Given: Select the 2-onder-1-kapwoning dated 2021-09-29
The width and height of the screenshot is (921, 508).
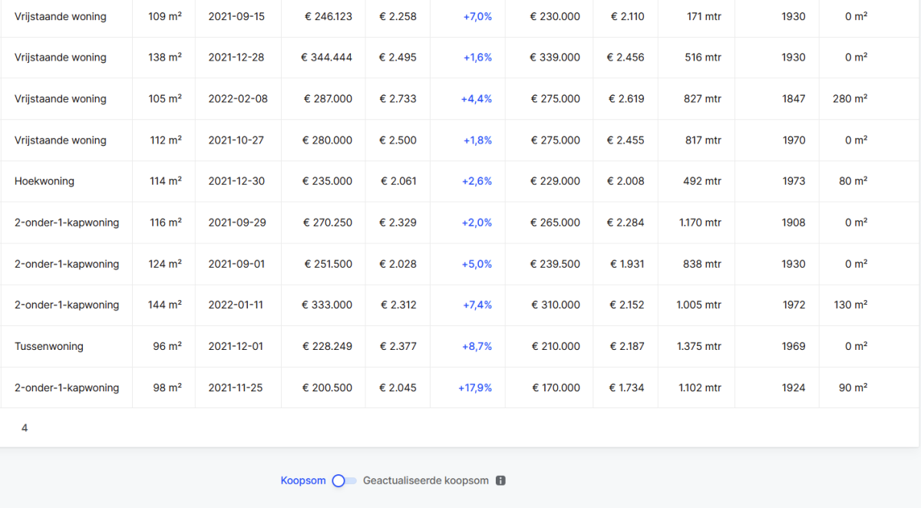Looking at the screenshot, I should point(67,223).
